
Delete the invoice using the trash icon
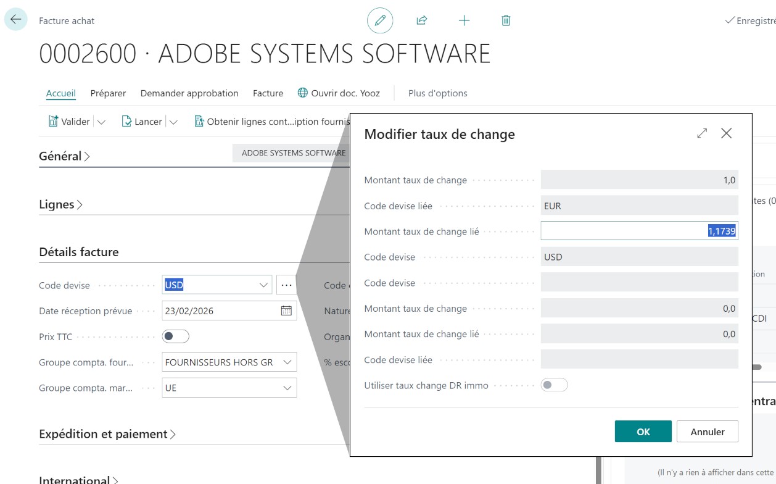pos(505,20)
